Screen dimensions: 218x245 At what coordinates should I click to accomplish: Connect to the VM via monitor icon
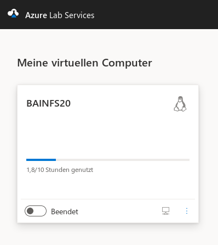[x=165, y=211]
